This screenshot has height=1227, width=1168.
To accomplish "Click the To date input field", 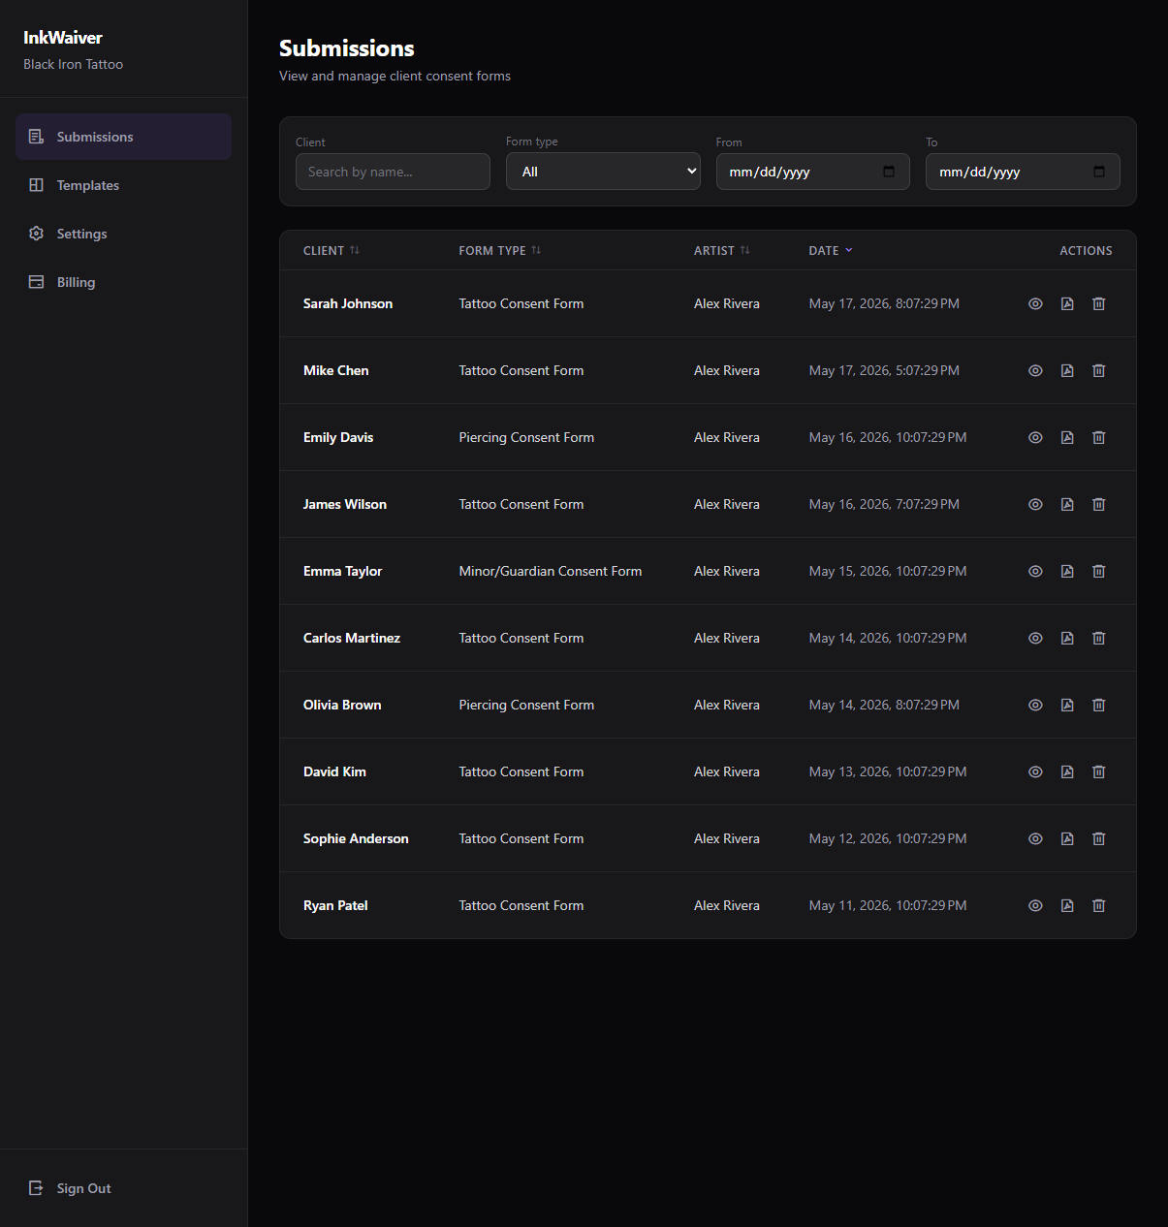I will point(1023,172).
